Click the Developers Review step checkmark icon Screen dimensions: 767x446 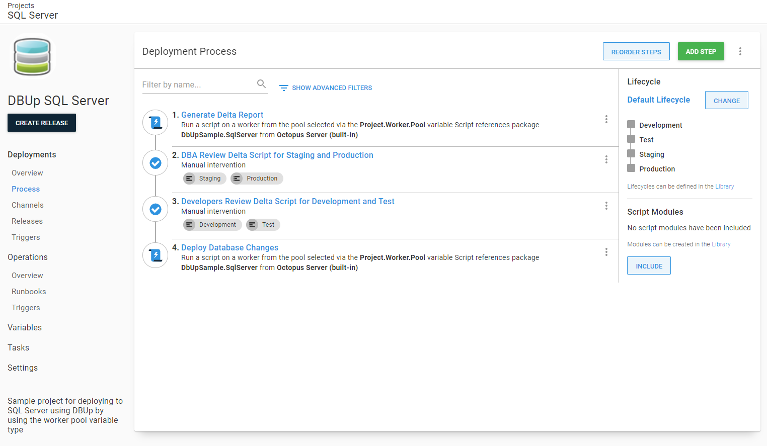[x=156, y=209]
